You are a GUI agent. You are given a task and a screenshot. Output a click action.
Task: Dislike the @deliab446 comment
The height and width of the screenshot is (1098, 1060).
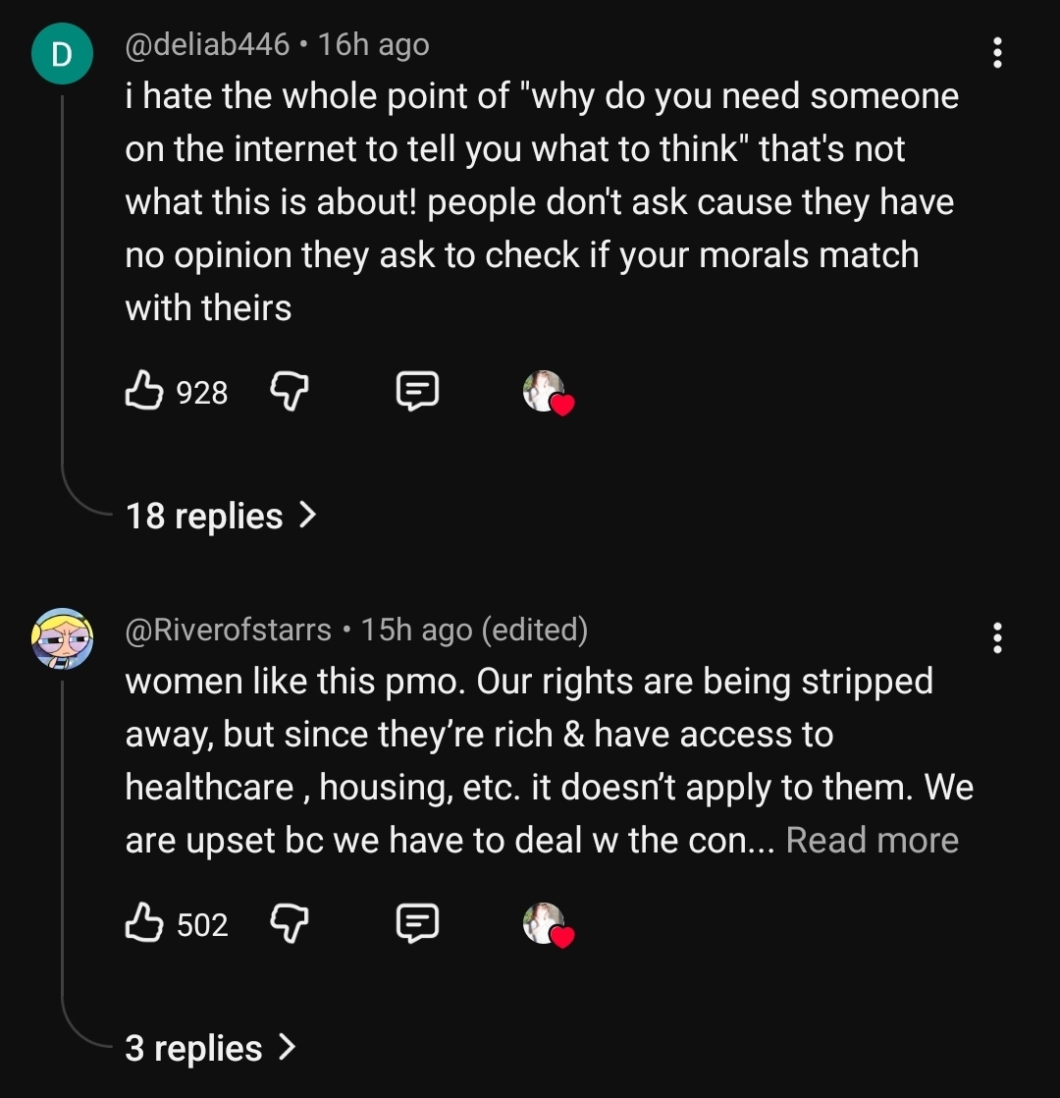[289, 391]
